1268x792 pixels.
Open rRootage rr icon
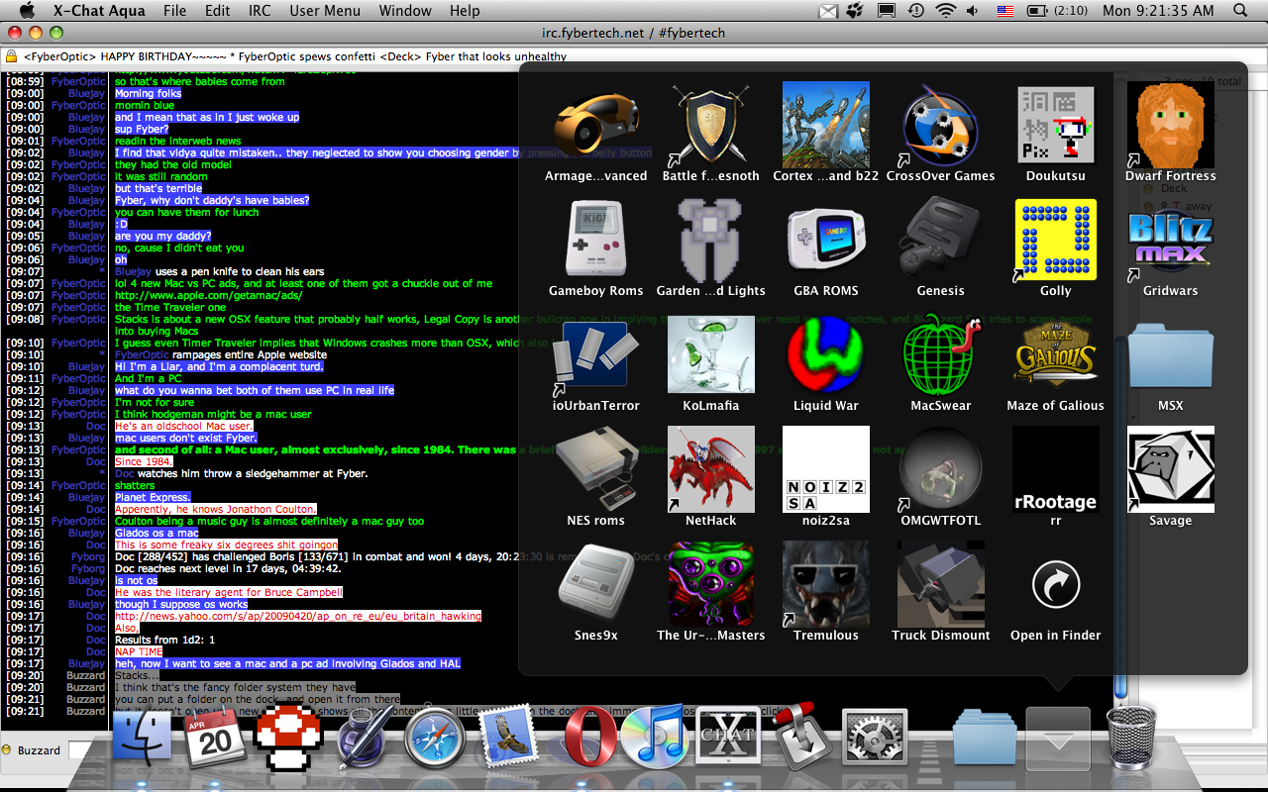1056,469
